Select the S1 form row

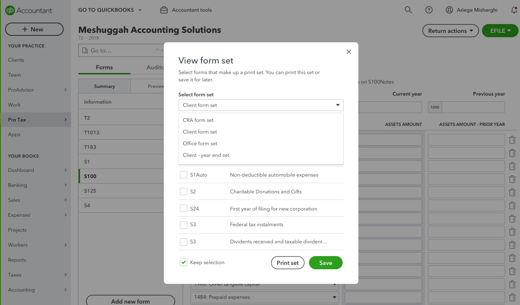(121, 162)
